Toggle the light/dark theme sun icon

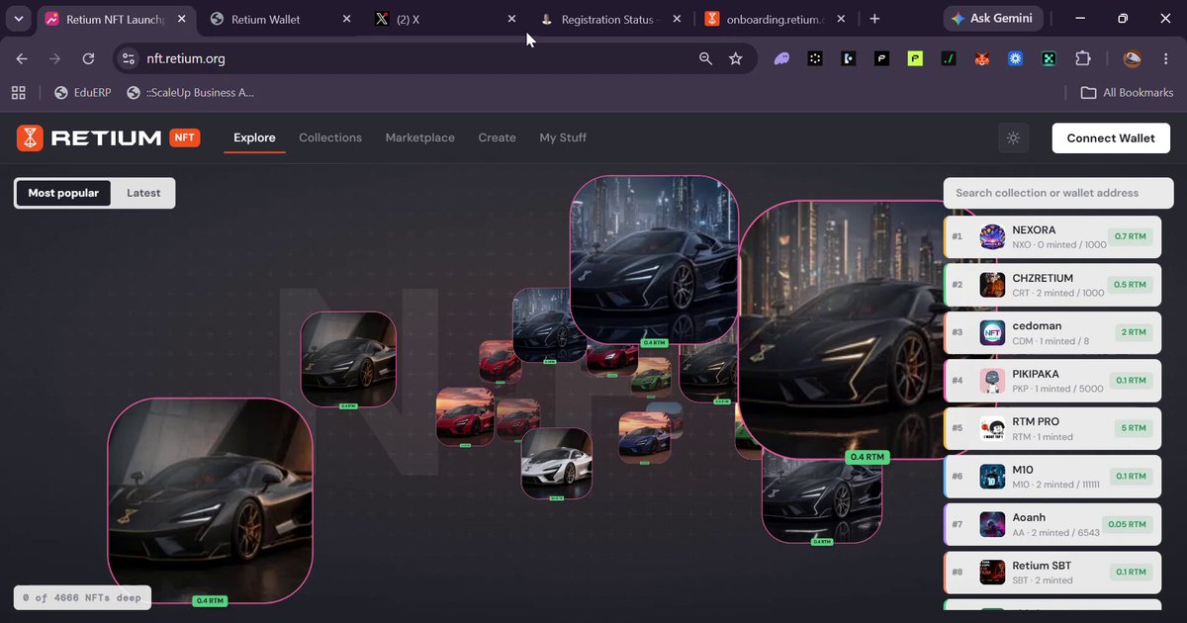point(1013,138)
